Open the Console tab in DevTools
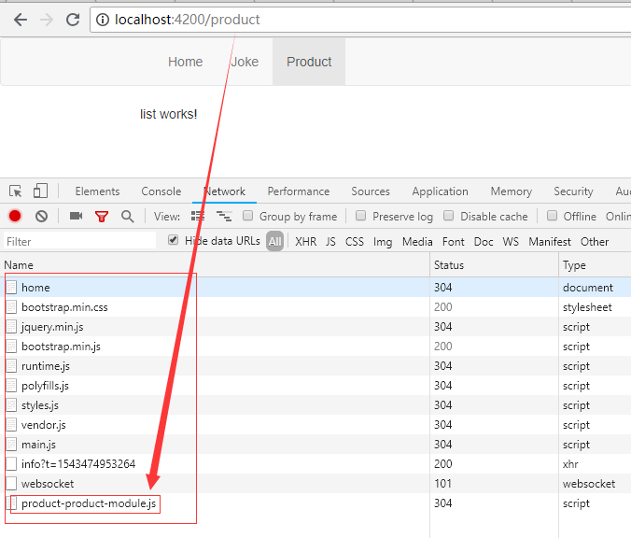The width and height of the screenshot is (631, 538). pyautogui.click(x=161, y=191)
